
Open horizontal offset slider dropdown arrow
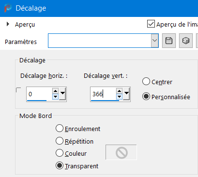coord(62,94)
